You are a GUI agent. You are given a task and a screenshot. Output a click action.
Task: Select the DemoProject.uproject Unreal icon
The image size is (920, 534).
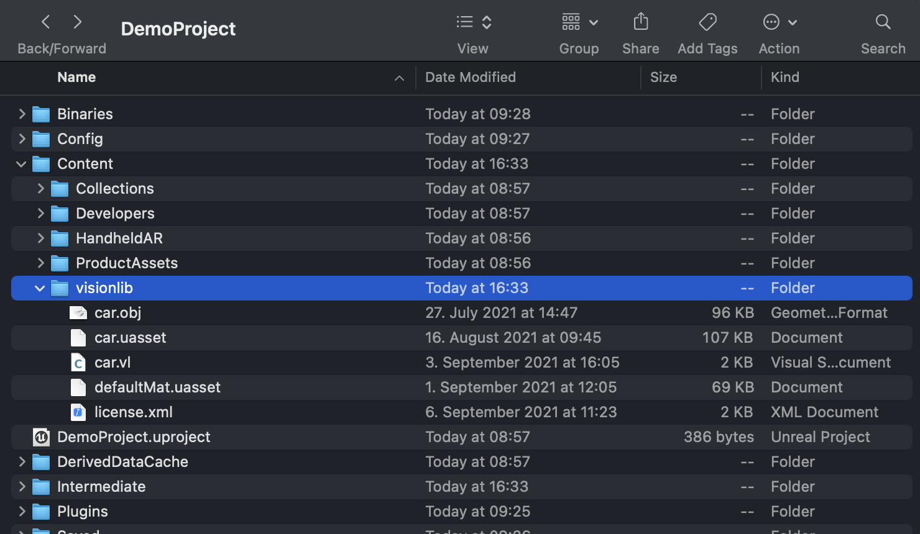(x=41, y=437)
